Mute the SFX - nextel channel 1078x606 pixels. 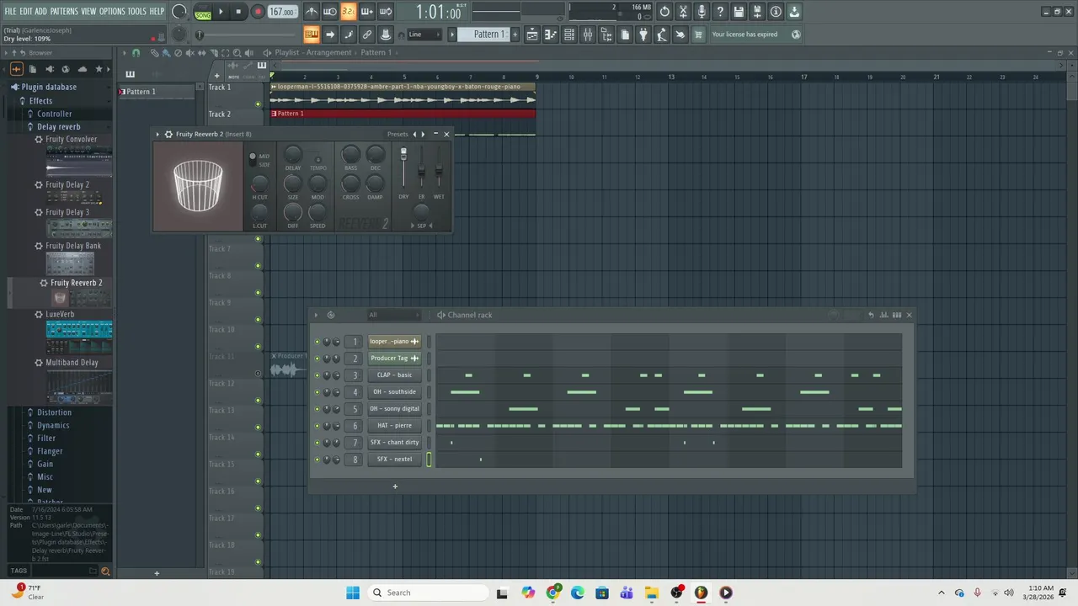click(318, 460)
